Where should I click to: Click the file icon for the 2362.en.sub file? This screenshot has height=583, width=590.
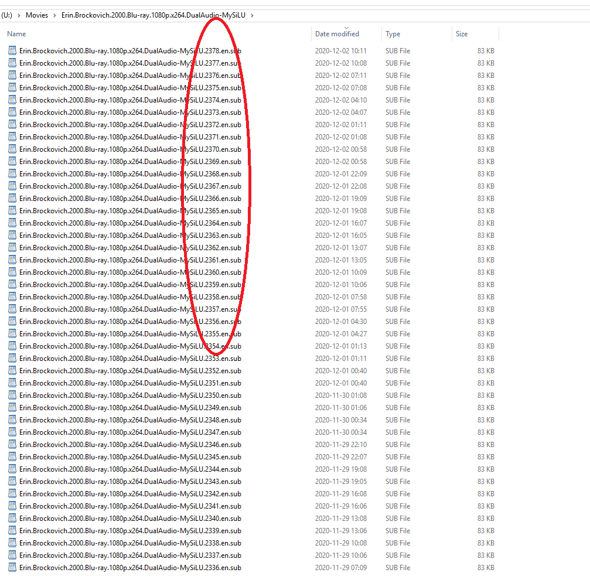point(12,248)
